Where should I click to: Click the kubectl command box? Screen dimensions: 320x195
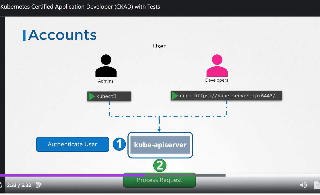pyautogui.click(x=109, y=96)
